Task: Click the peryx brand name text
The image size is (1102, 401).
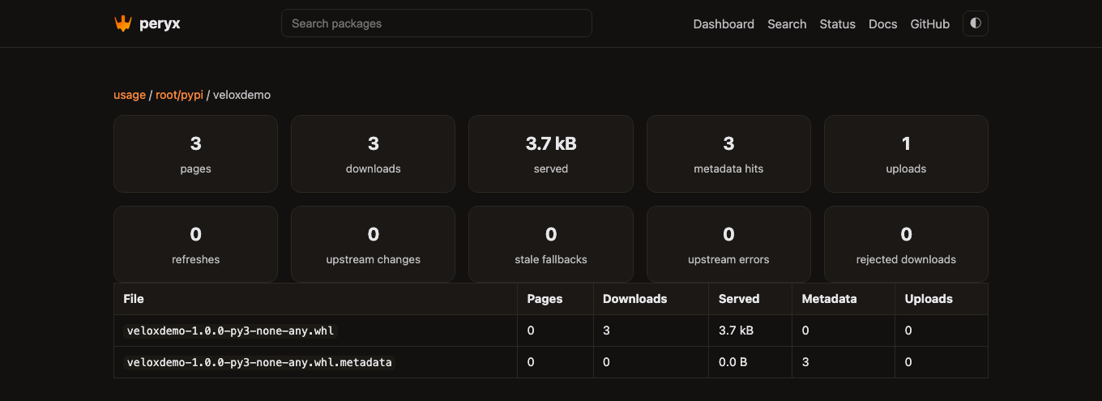Action: (160, 24)
